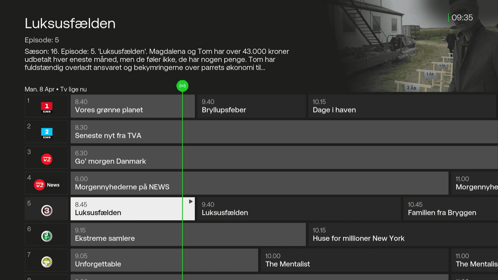
Task: Click the green live broadcast marker icon
Action: tap(182, 86)
